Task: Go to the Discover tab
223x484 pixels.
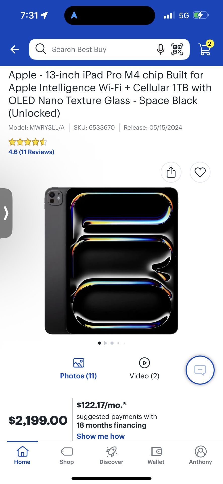Action: 111,455
